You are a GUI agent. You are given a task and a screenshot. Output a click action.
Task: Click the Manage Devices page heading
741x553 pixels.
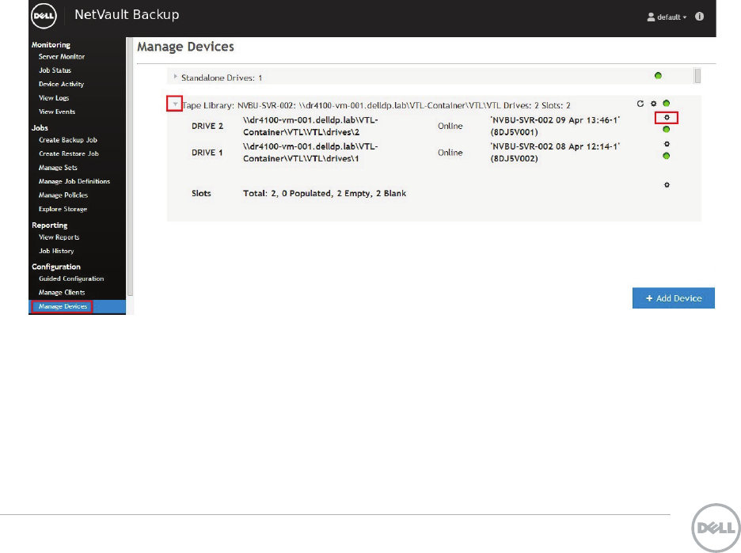[x=185, y=47]
